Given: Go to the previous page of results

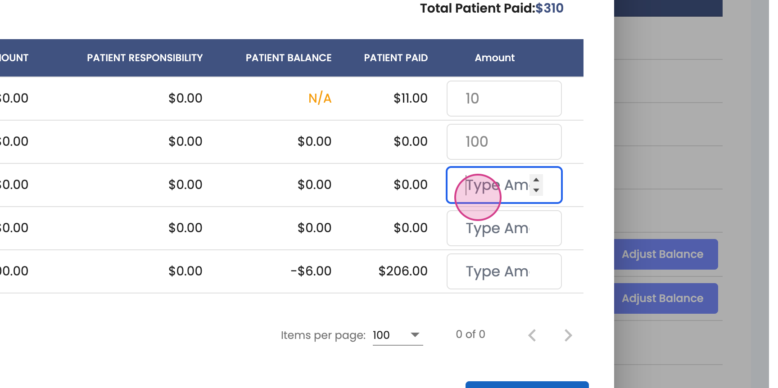Looking at the screenshot, I should click(532, 335).
